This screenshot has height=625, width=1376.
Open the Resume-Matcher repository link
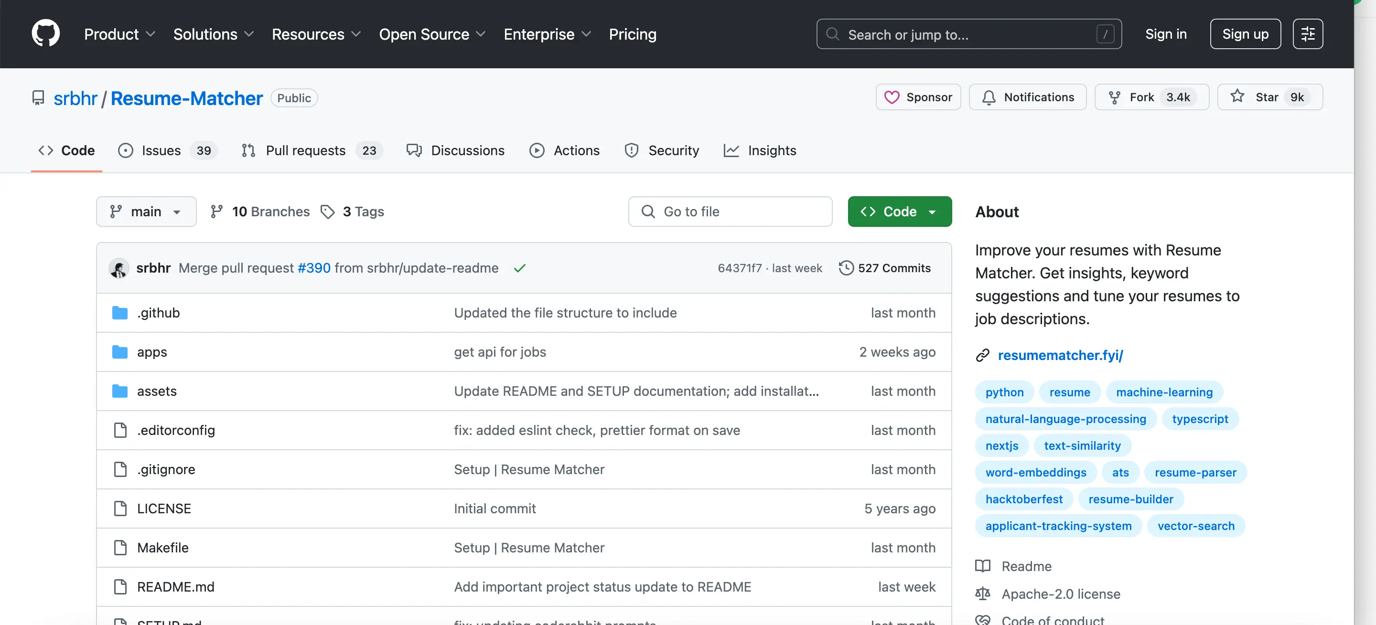pos(186,98)
